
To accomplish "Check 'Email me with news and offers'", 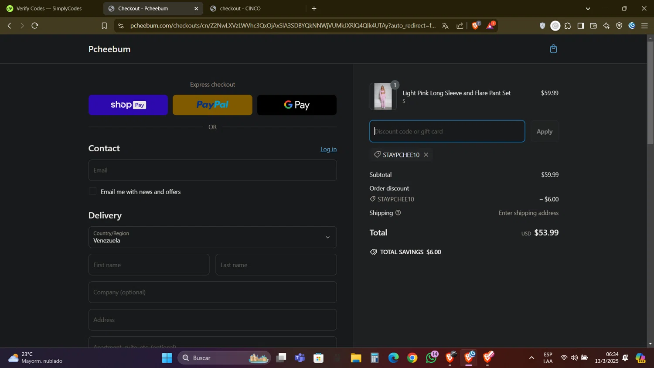I will (92, 191).
